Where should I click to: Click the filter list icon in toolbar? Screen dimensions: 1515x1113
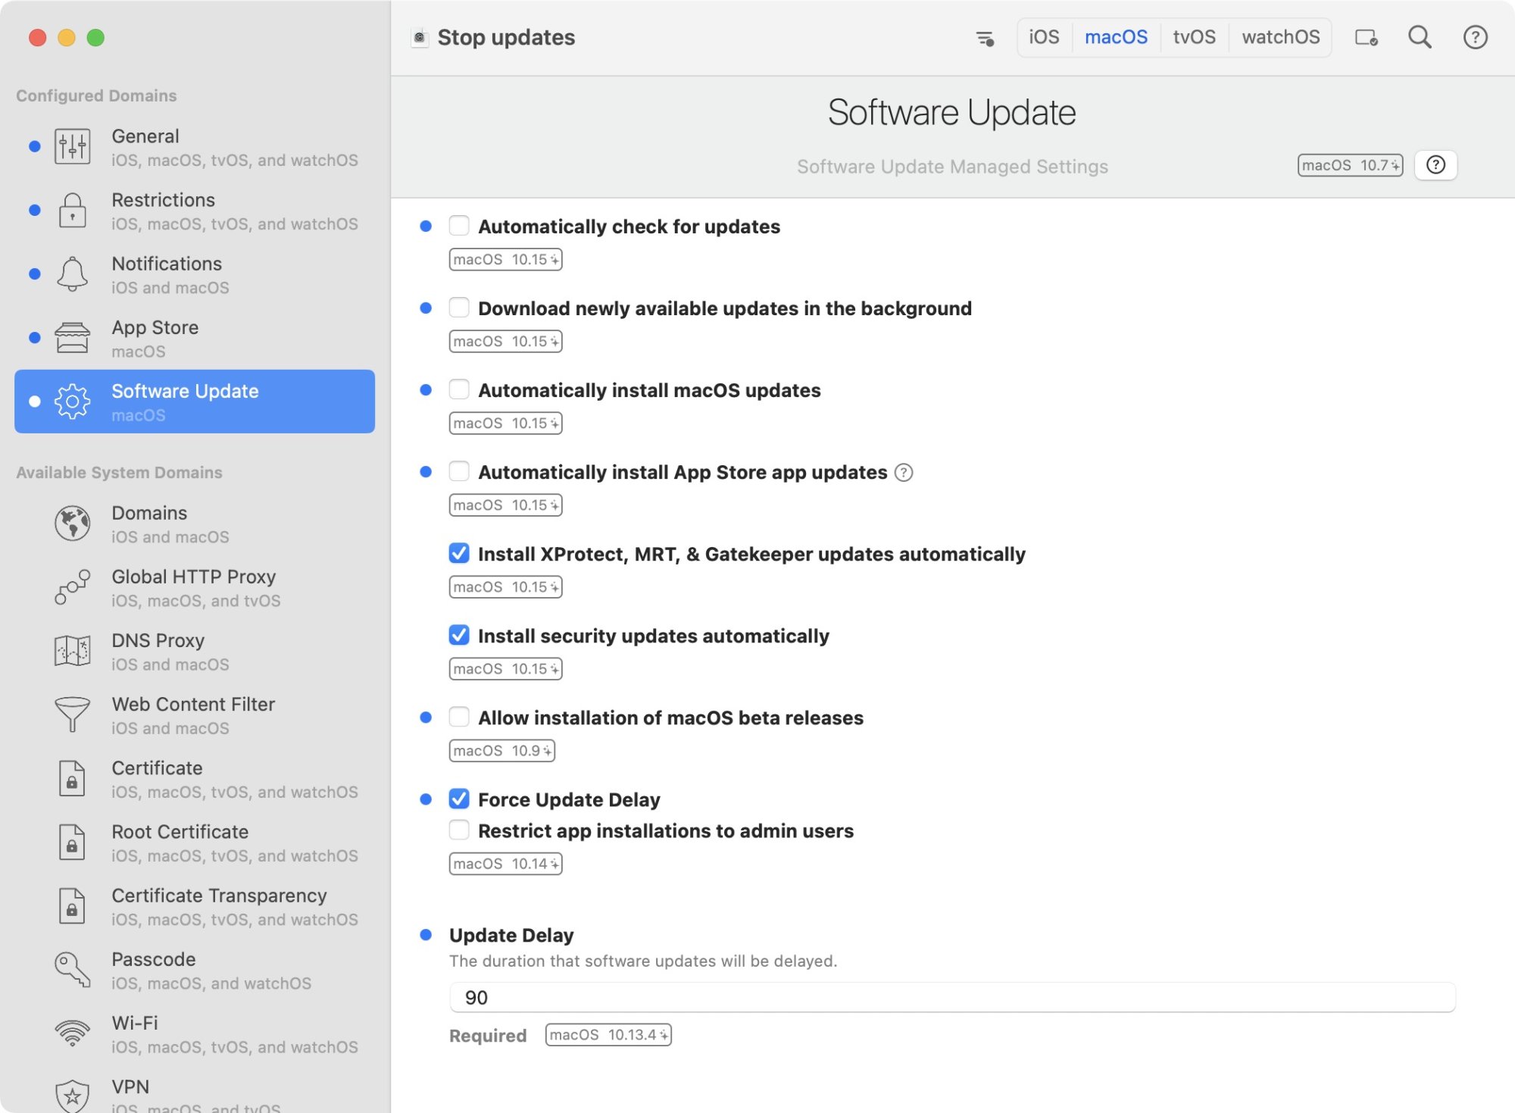(x=984, y=38)
